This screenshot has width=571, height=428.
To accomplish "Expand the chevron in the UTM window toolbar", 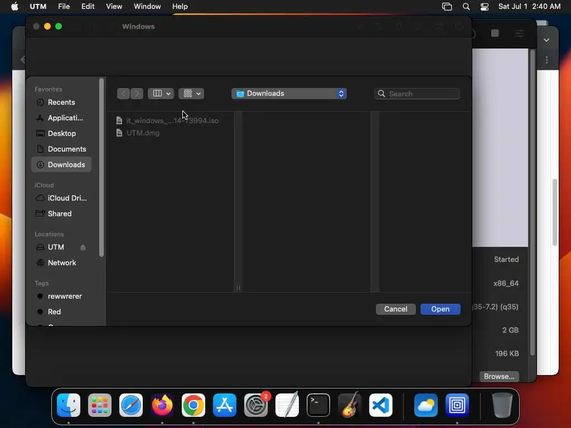I will 546,40.
